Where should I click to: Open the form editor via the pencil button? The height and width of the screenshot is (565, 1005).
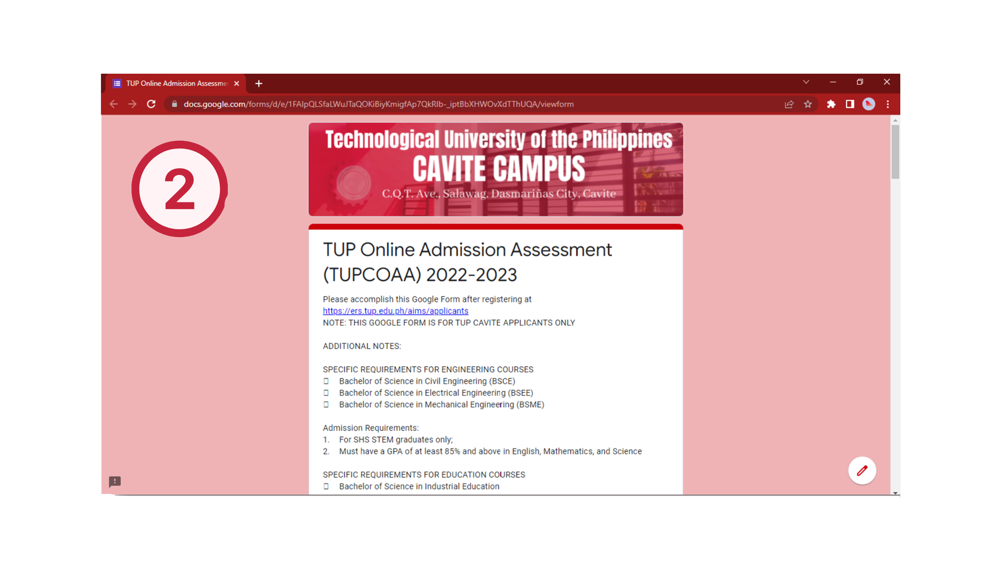[x=862, y=470]
